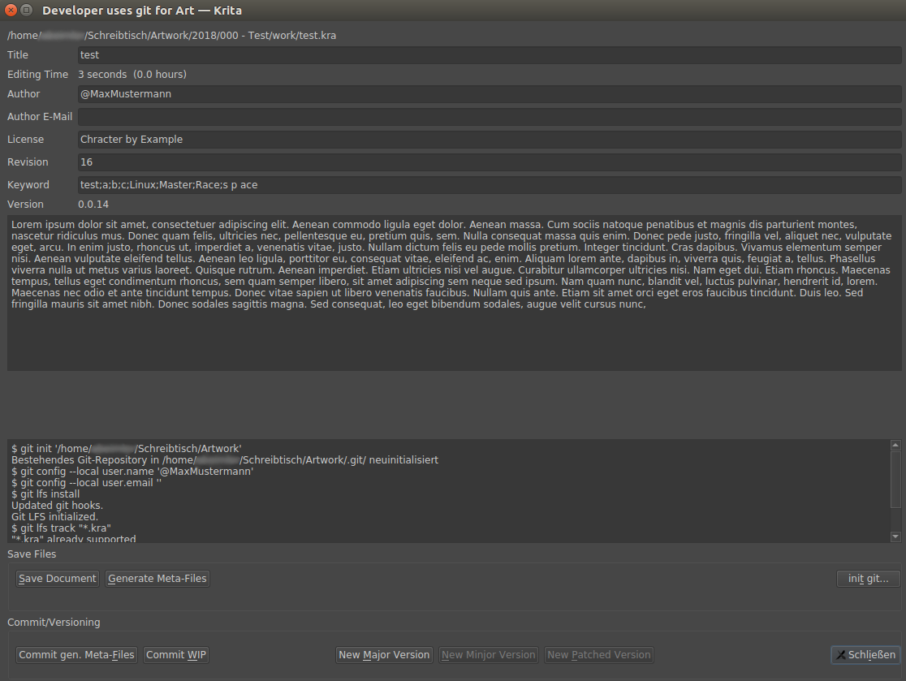Commit work in progress with Commit WIP

click(x=175, y=654)
